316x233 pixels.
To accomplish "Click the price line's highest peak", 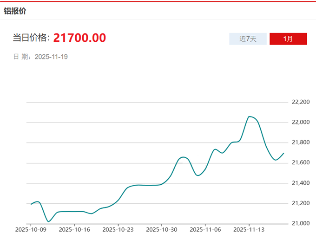I will pos(250,116).
